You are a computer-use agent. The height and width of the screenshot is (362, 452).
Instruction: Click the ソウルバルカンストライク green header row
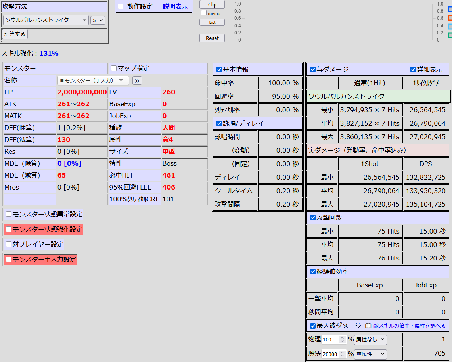[378, 96]
